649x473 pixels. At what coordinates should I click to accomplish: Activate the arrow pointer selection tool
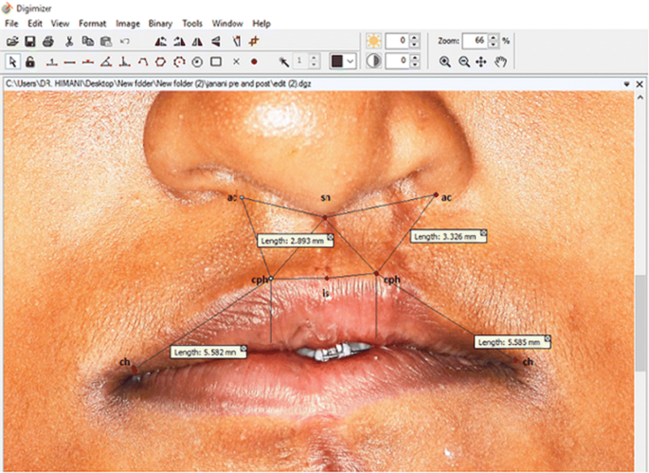12,62
